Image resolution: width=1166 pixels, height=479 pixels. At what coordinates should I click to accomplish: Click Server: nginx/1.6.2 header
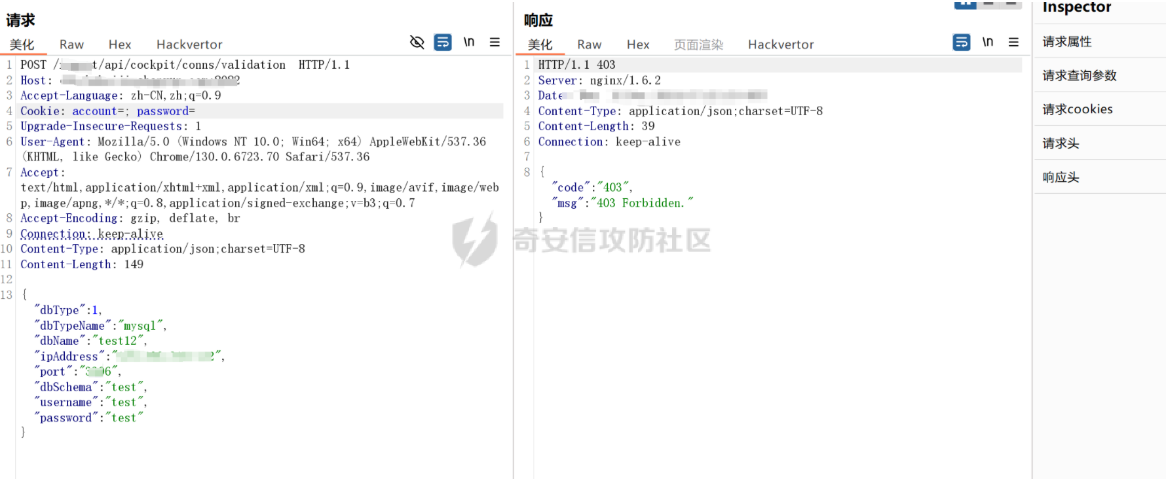(x=599, y=80)
